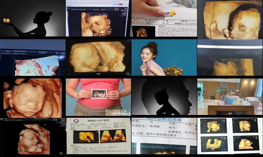
Task: Open the silhouette woman holding glowing ultrasound photo
Action: [33, 18]
